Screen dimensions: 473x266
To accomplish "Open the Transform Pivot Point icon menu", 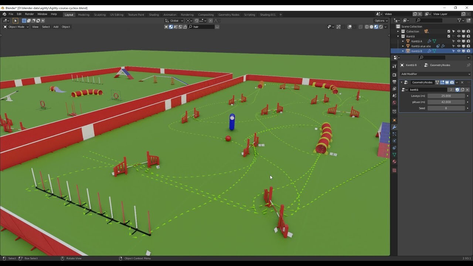I will pos(188,21).
